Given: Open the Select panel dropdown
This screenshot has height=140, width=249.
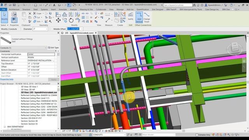Looking at the screenshot, I should point(4,25).
